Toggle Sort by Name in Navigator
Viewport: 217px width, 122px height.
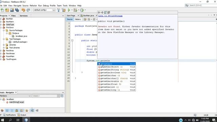(x=32, y=110)
